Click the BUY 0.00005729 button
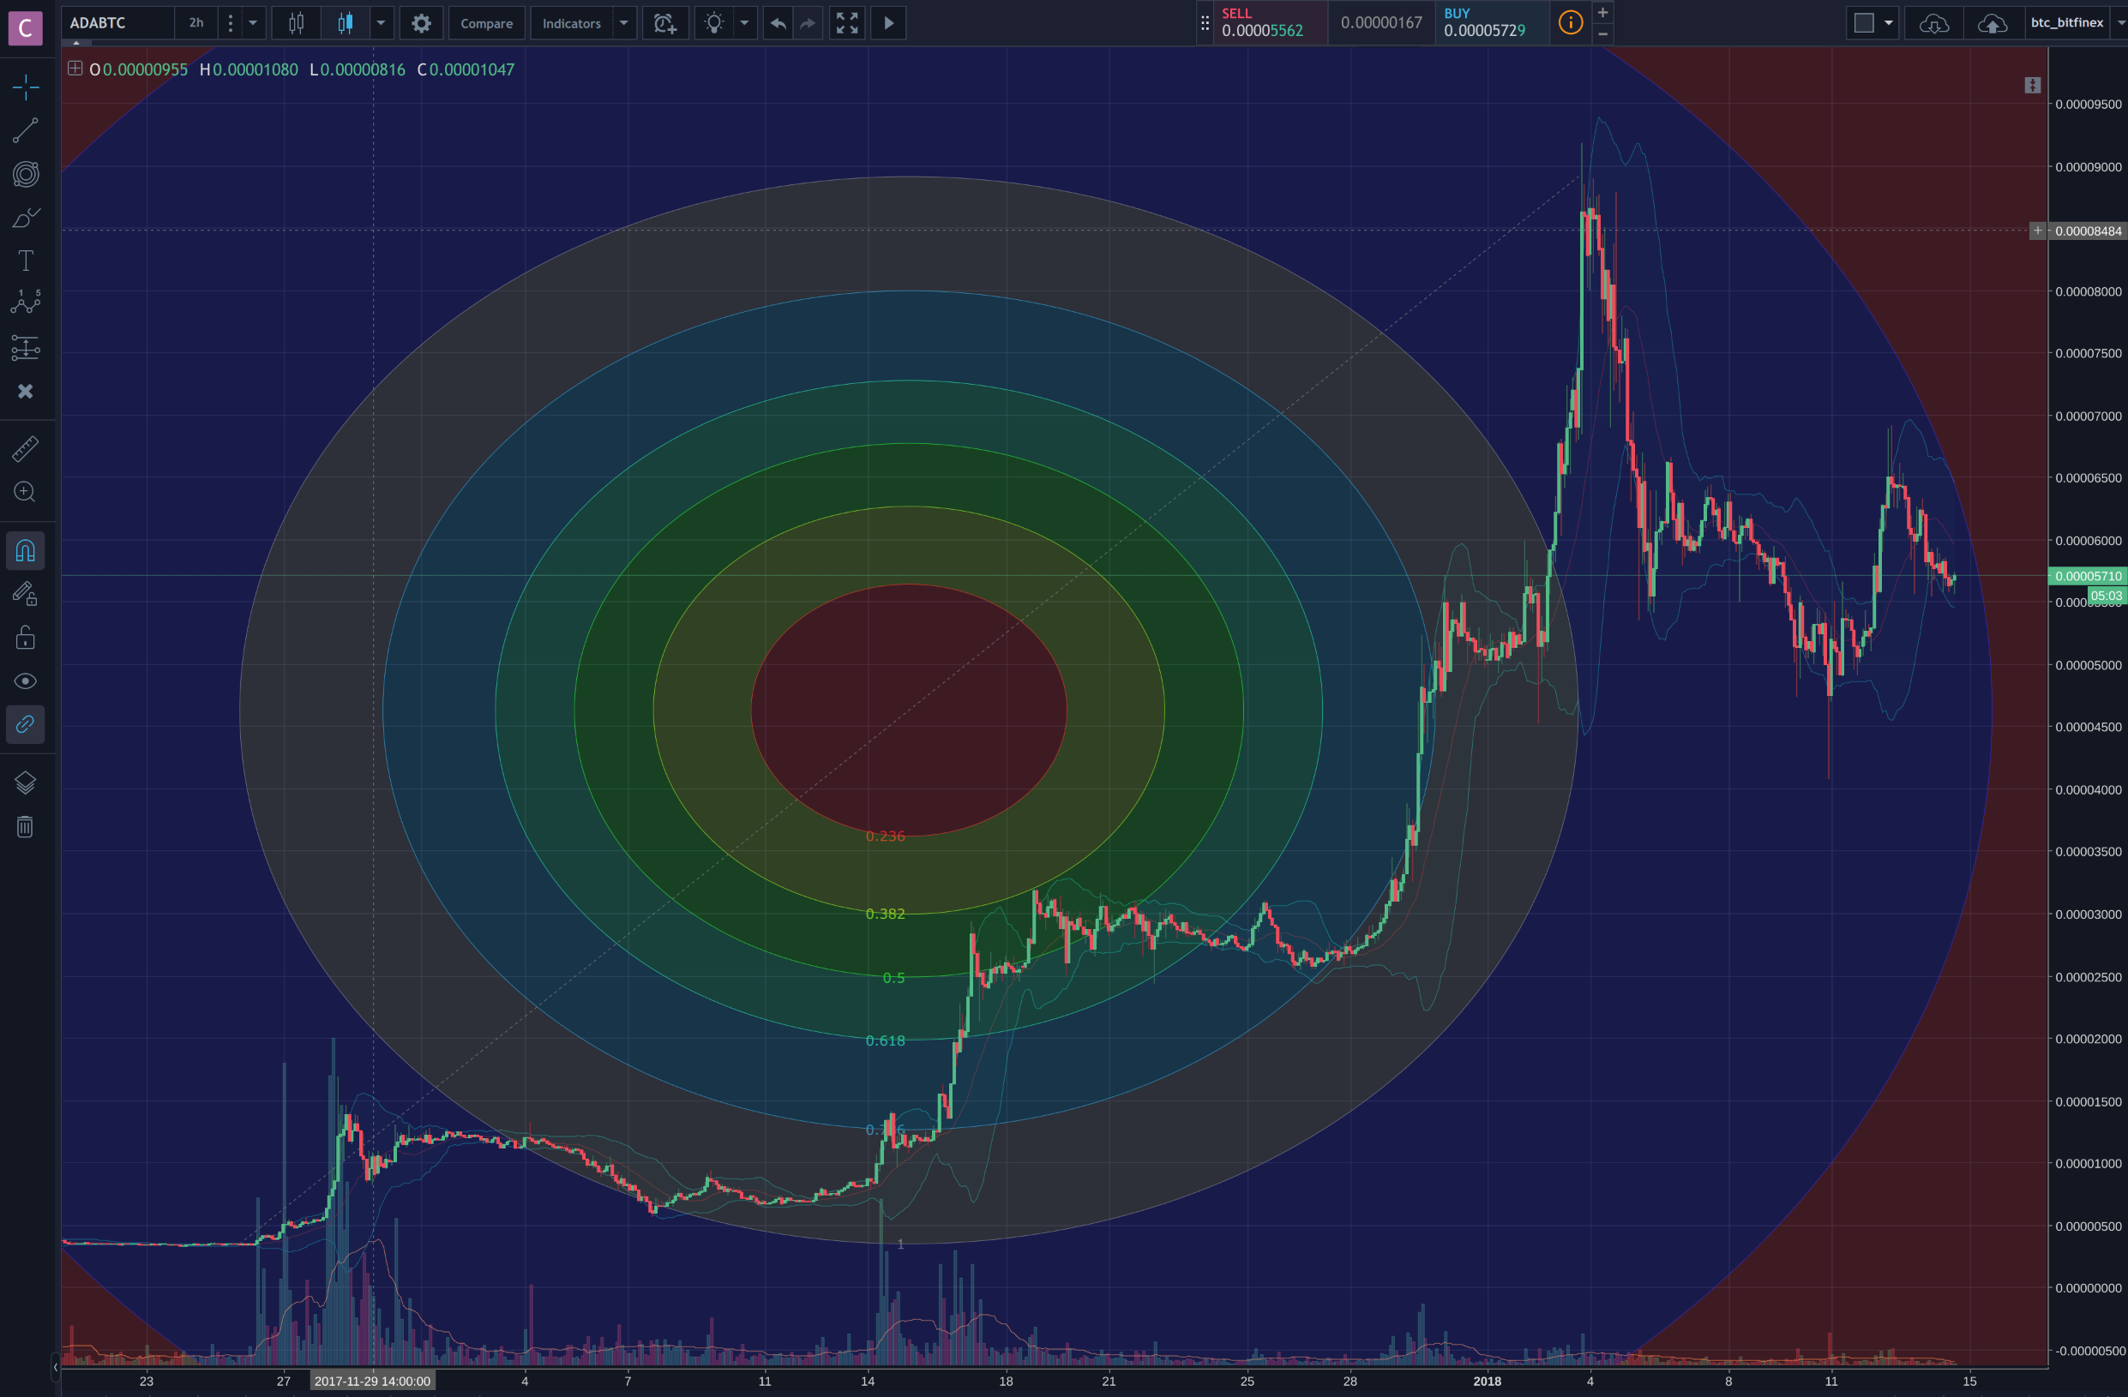The image size is (2128, 1397). coord(1493,22)
